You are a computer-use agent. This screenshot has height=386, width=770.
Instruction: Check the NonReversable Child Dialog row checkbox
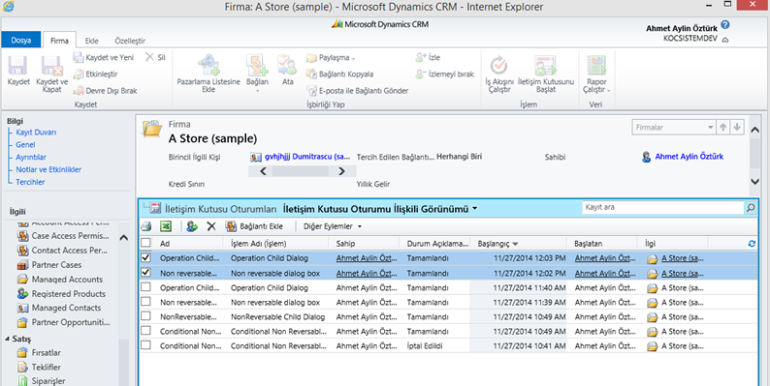pos(145,316)
